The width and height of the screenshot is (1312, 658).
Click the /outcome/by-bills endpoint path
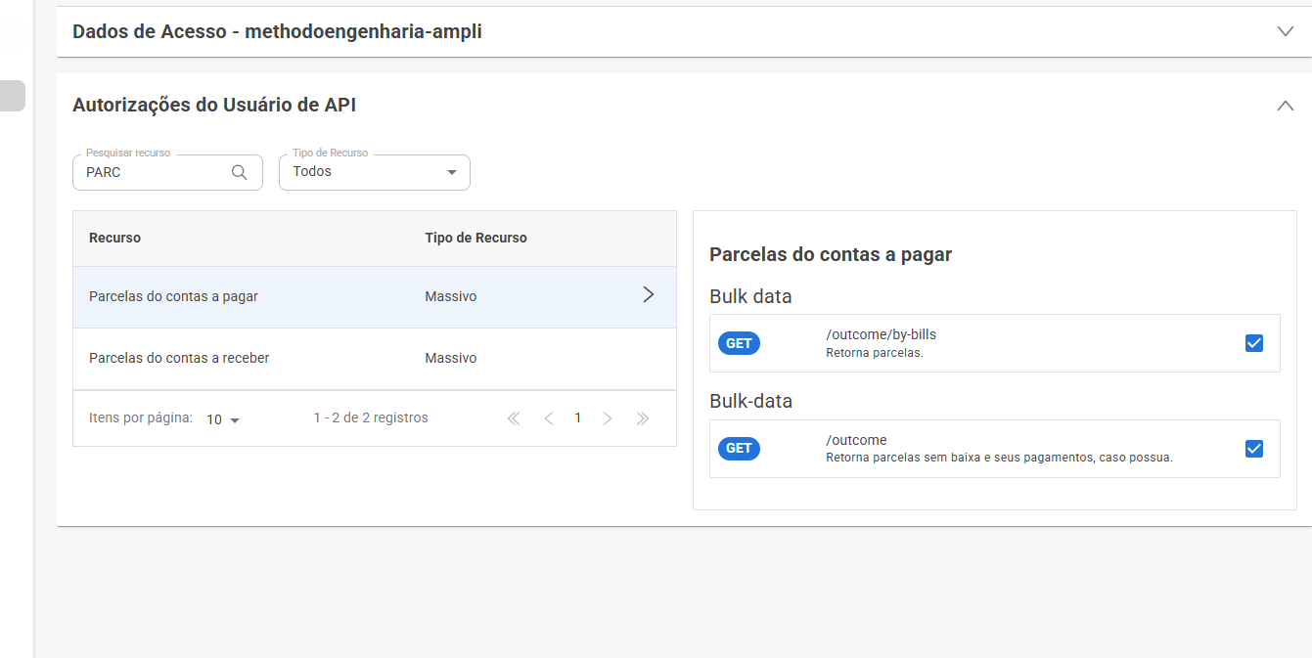click(x=881, y=334)
